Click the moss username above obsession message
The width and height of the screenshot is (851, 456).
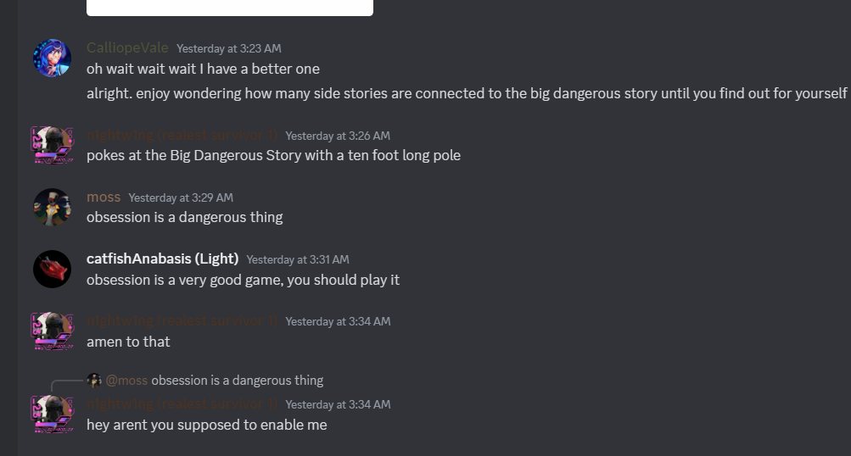pyautogui.click(x=104, y=197)
